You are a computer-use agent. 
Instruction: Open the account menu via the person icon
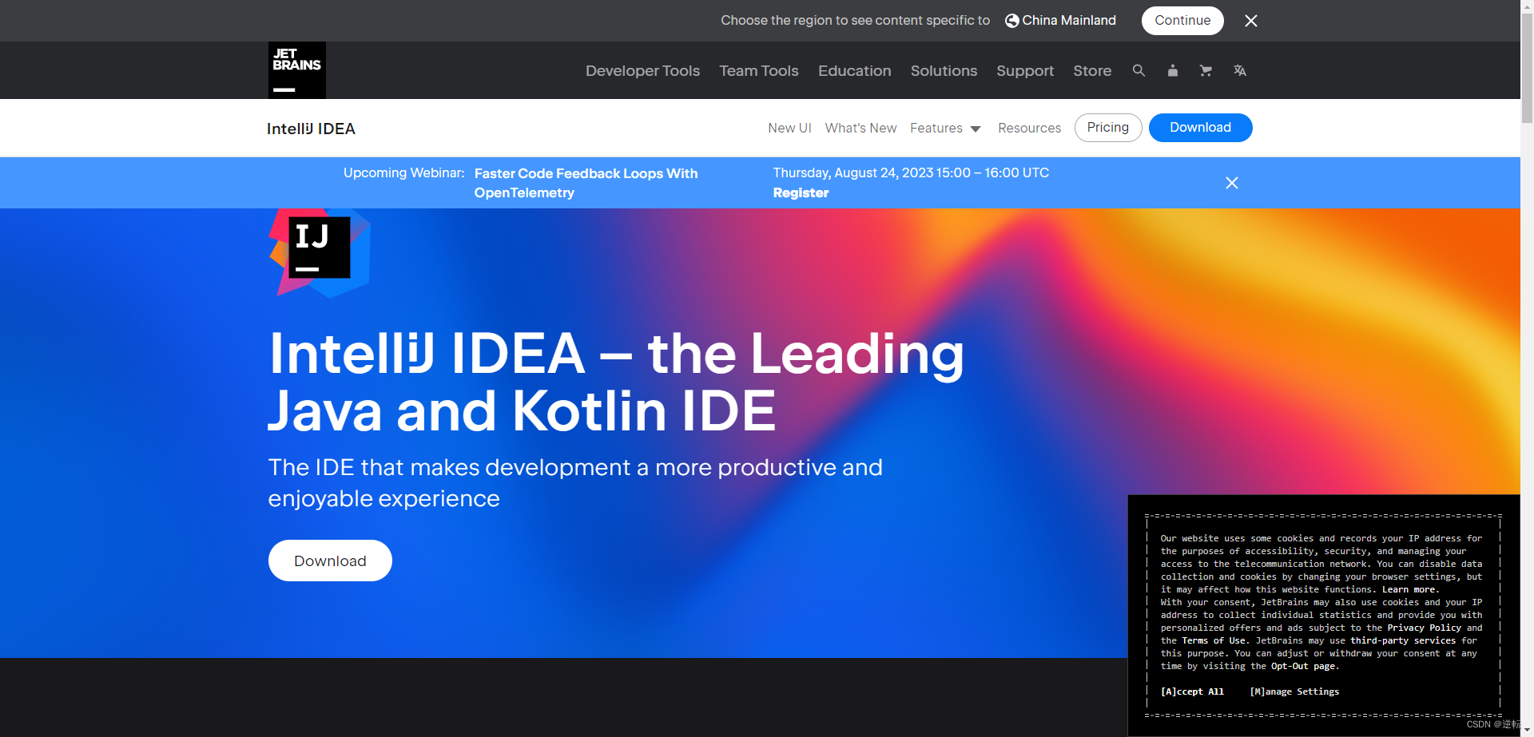[x=1172, y=70]
